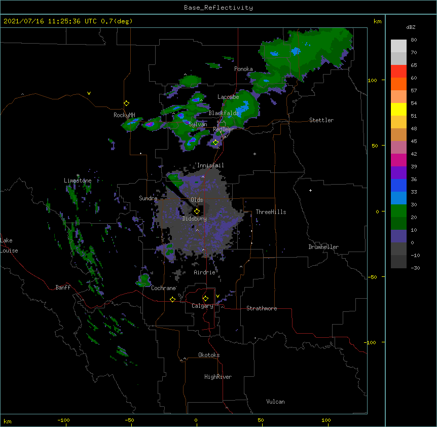Select the RockyMH label
Screen dimensions: 437x427
124,115
